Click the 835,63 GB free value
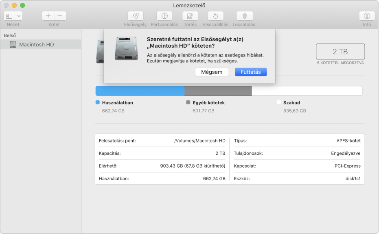This screenshot has width=379, height=234. pyautogui.click(x=295, y=111)
